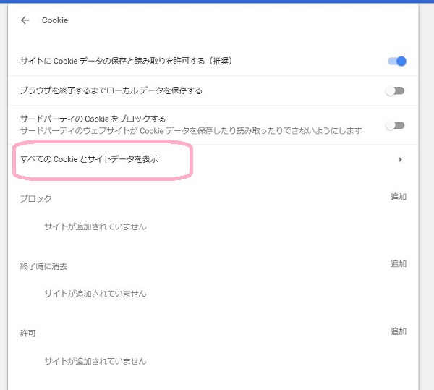
Task: Click サイトが追加されていません under 終了時に消去
Action: point(95,293)
